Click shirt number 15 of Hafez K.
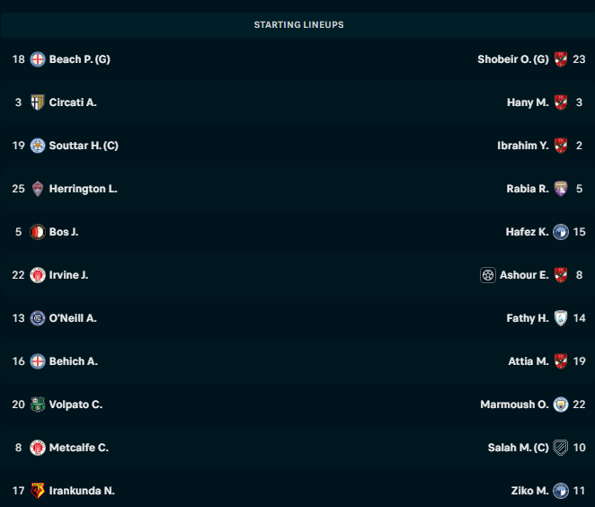The height and width of the screenshot is (507, 595). coord(579,232)
